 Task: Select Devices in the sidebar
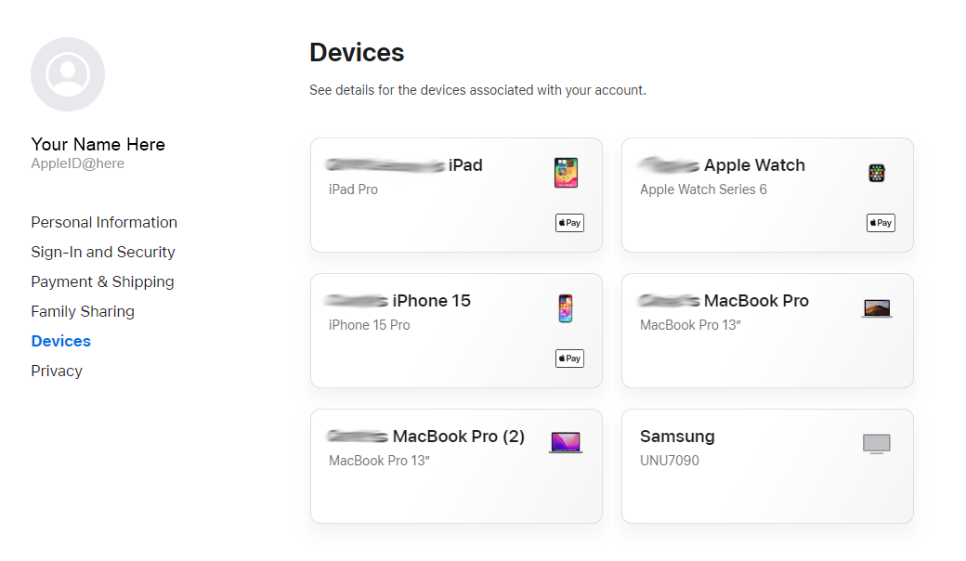61,341
